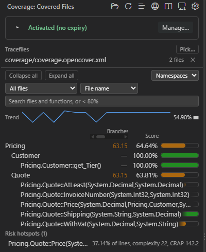The image size is (206, 252).
Task: Click the refresh coverage icon
Action: click(128, 7)
